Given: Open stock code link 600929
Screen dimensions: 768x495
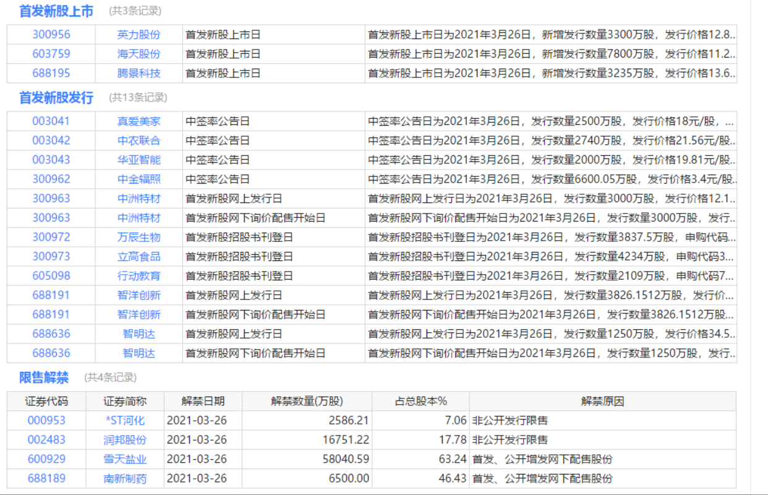Looking at the screenshot, I should (46, 459).
